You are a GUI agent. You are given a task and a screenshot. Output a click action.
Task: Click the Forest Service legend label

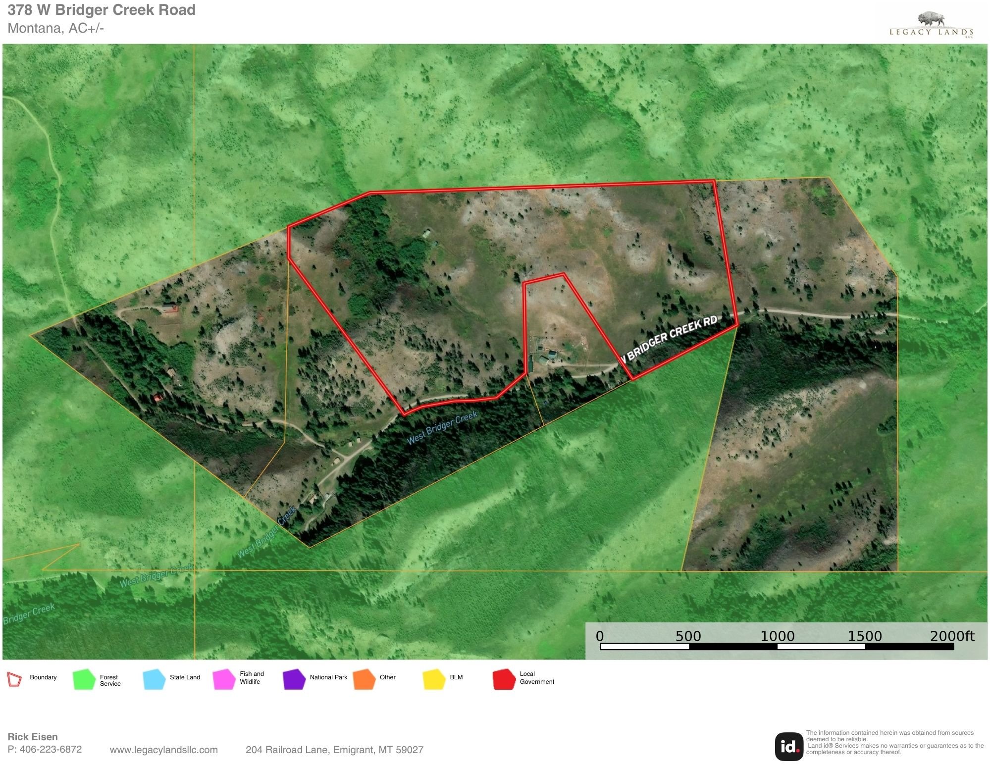click(110, 680)
